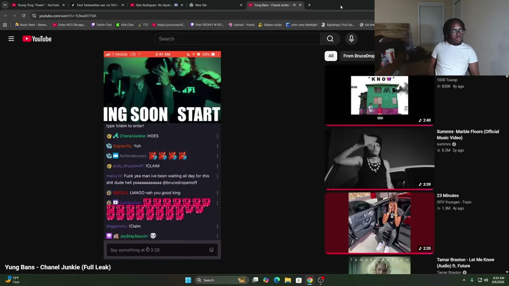Screen dimensions: 509x286
Task: Open the tab search dropdown arrow
Action: [5, 5]
